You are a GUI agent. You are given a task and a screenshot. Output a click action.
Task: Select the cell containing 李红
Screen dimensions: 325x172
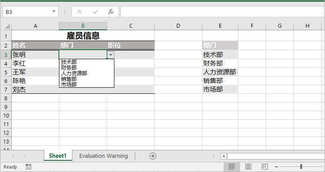[36, 63]
